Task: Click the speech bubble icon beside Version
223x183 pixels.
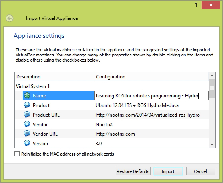Action: 27,143
